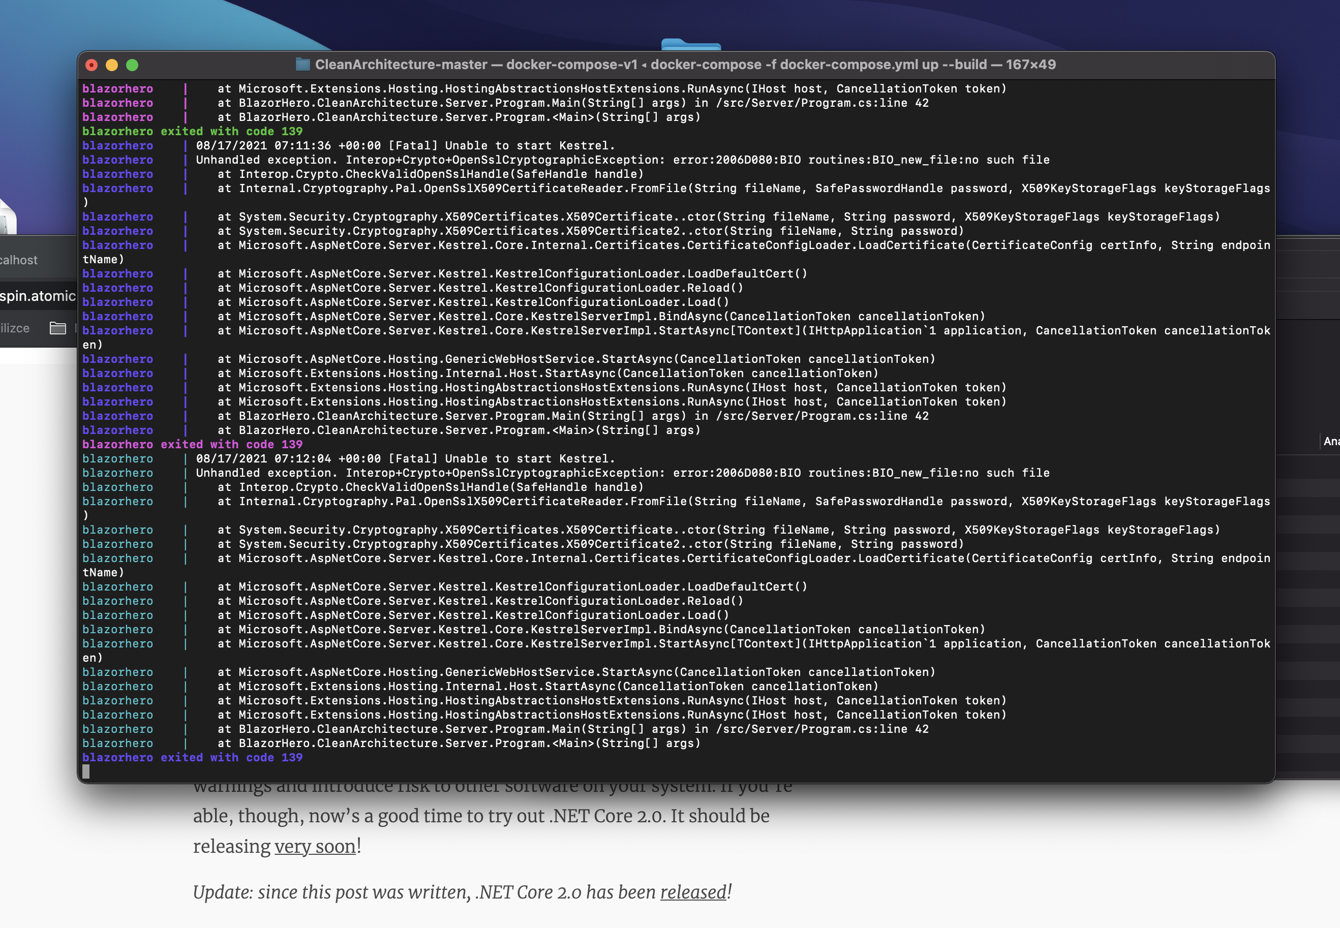
Task: Click the green 'exited with code 139' line
Action: coord(192,132)
